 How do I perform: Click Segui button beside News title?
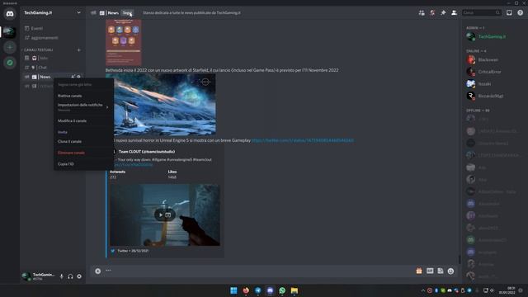(x=127, y=13)
